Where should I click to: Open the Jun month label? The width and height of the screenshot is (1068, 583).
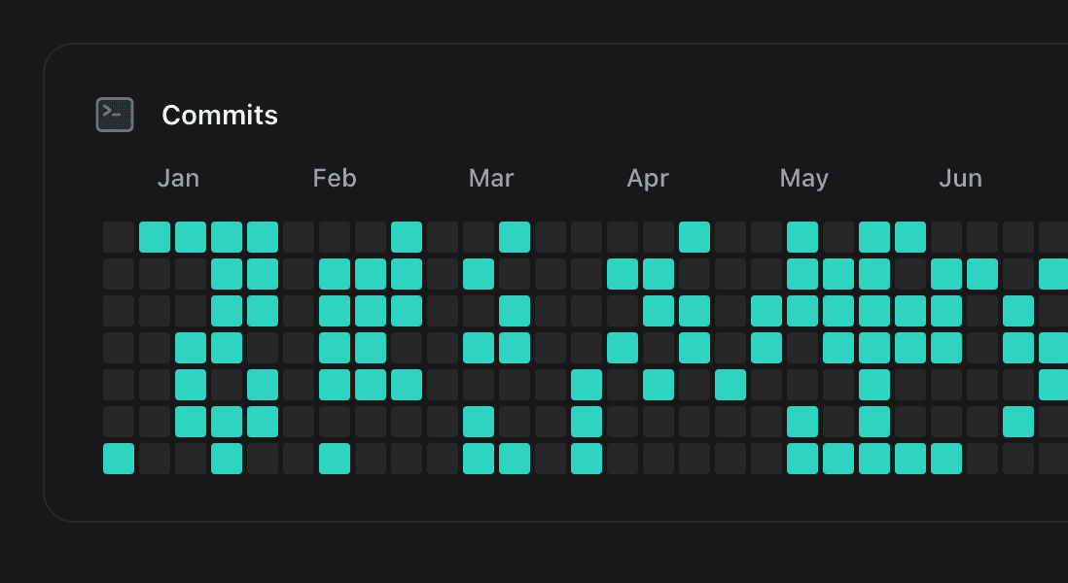tap(961, 178)
